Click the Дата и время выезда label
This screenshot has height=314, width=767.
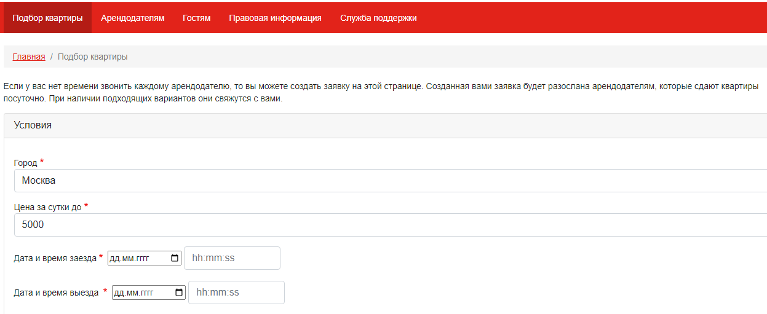point(56,292)
